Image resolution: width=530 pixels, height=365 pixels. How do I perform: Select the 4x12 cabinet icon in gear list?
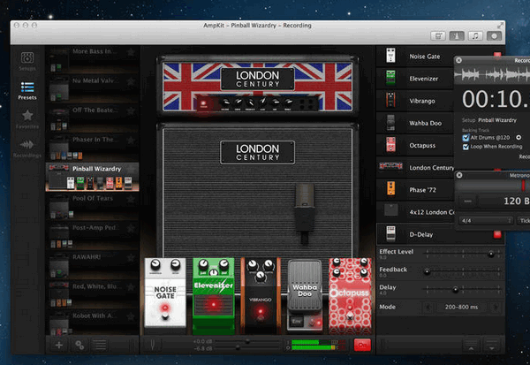point(391,211)
